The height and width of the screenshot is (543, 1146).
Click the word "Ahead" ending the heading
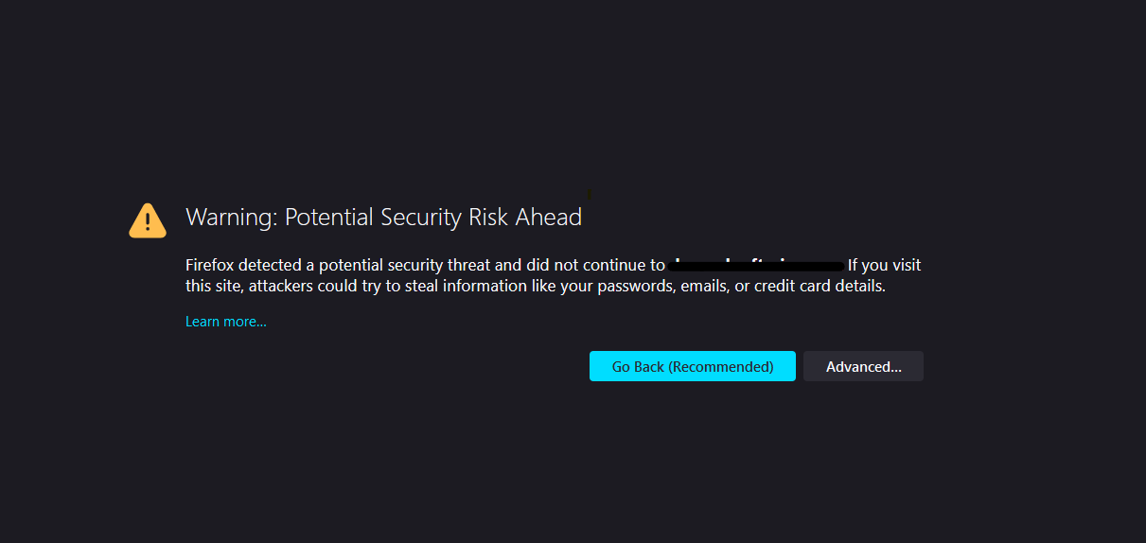(548, 218)
